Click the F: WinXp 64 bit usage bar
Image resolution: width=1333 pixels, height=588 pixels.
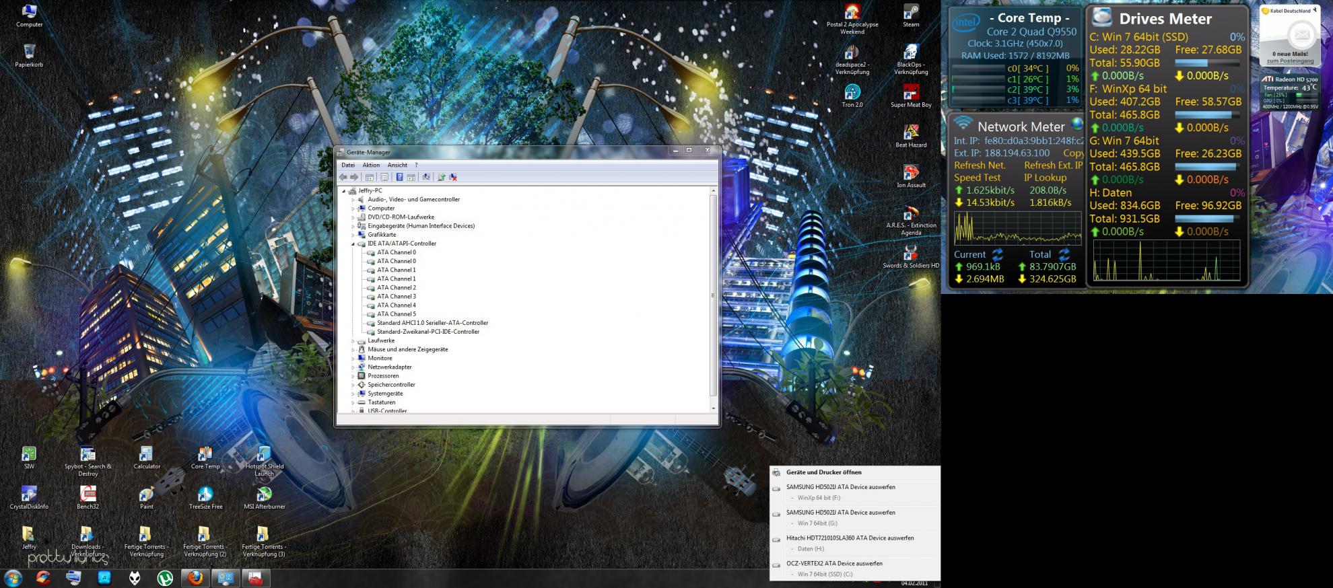[1208, 115]
